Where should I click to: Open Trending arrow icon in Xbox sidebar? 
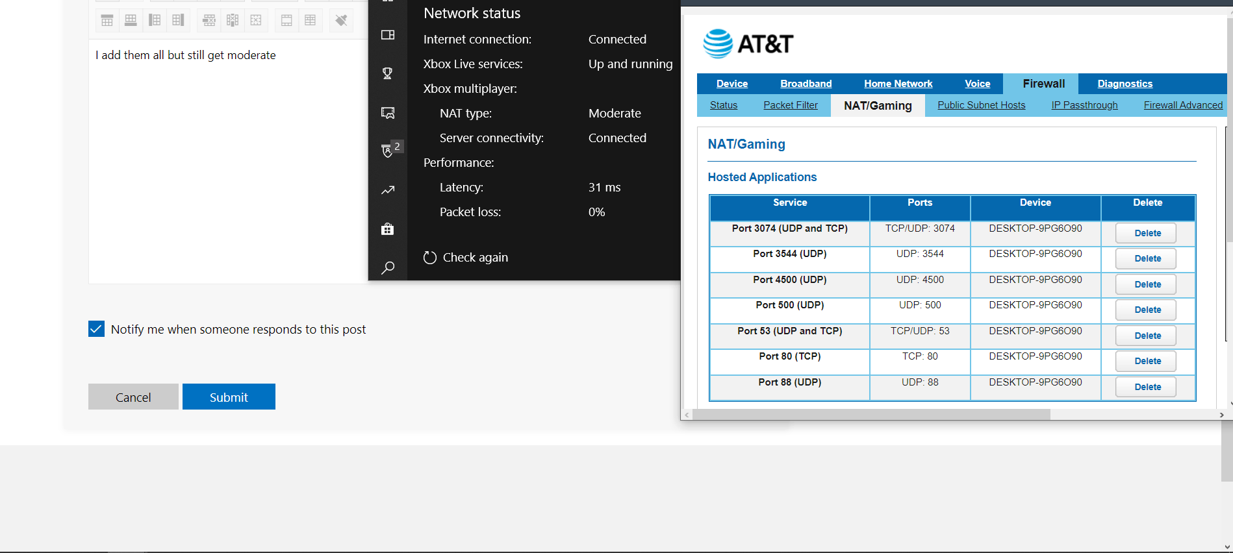(388, 190)
